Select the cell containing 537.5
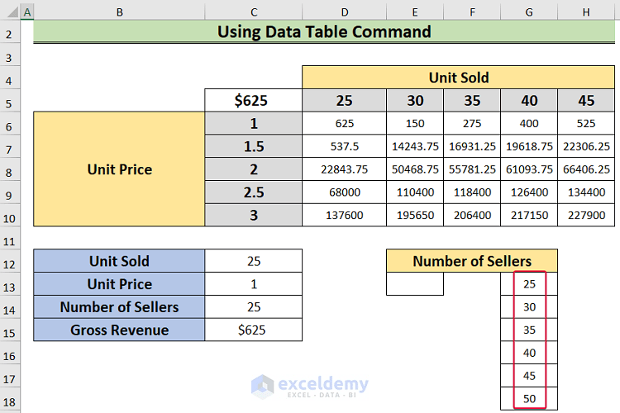 [345, 146]
